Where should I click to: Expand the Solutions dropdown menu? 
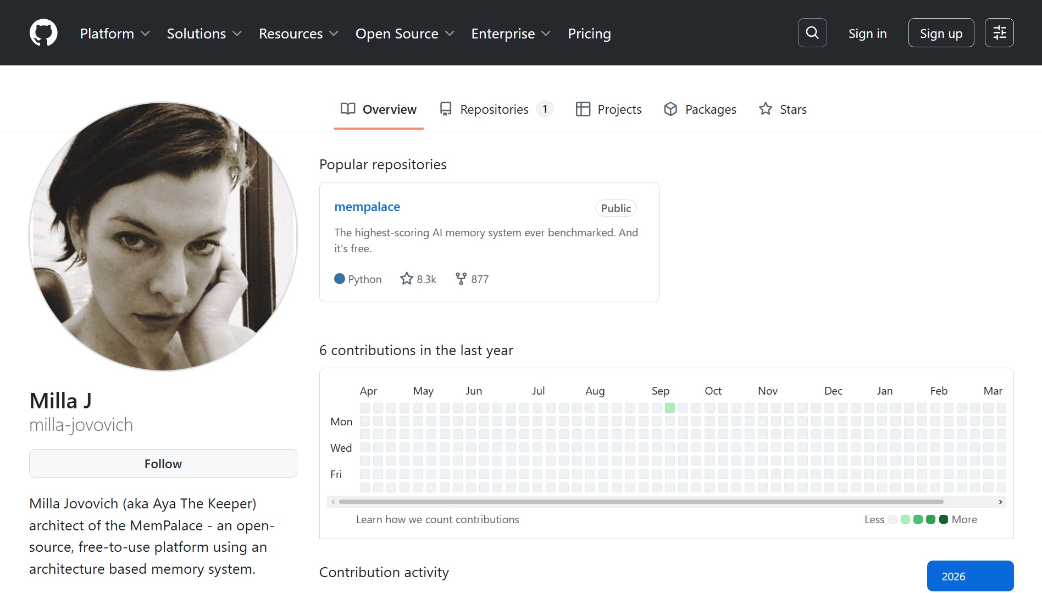204,34
